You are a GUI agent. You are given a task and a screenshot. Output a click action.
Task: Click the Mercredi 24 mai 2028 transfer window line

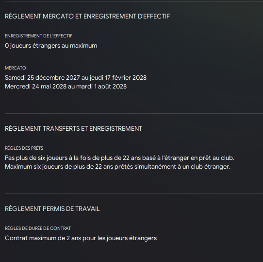[x=66, y=87]
